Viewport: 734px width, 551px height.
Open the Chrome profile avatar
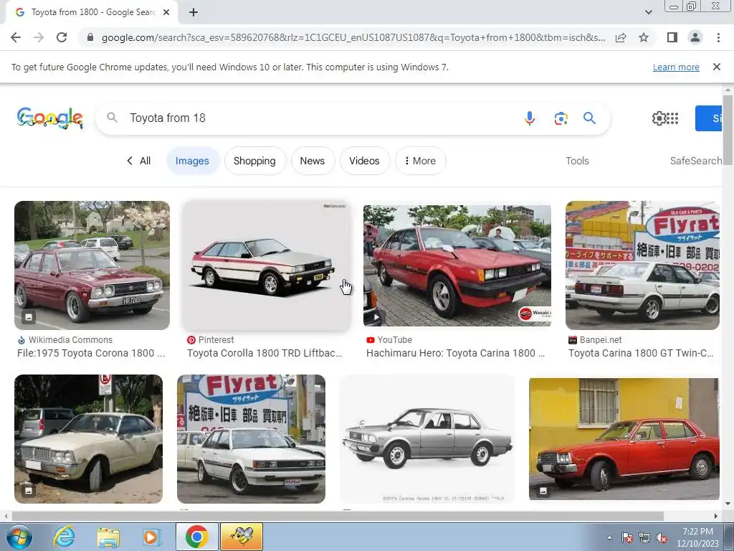coord(695,37)
